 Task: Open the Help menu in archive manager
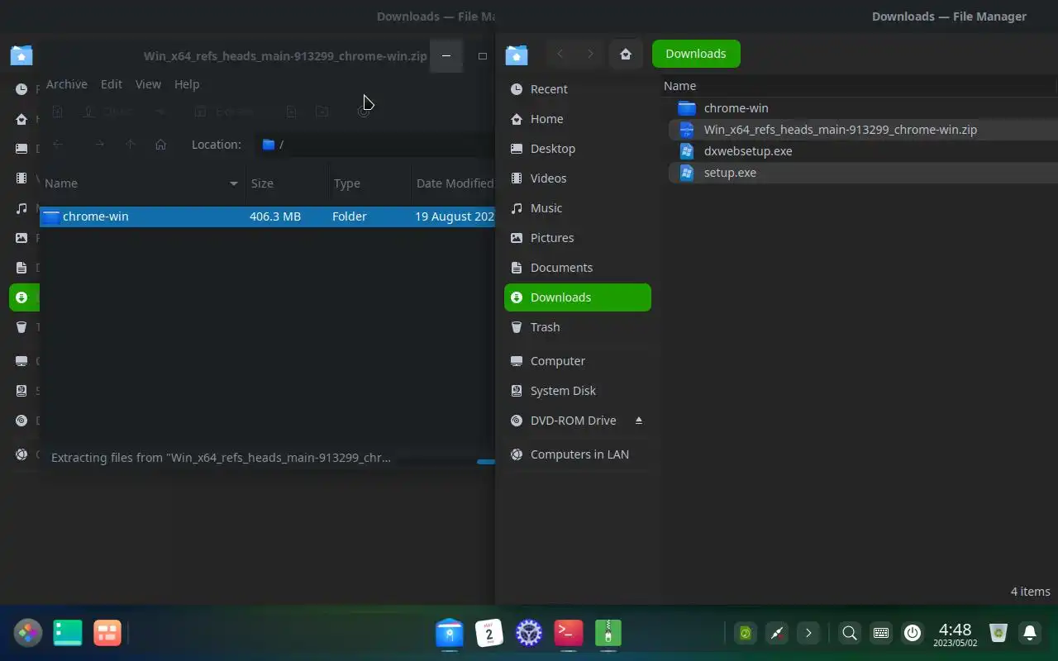[187, 84]
